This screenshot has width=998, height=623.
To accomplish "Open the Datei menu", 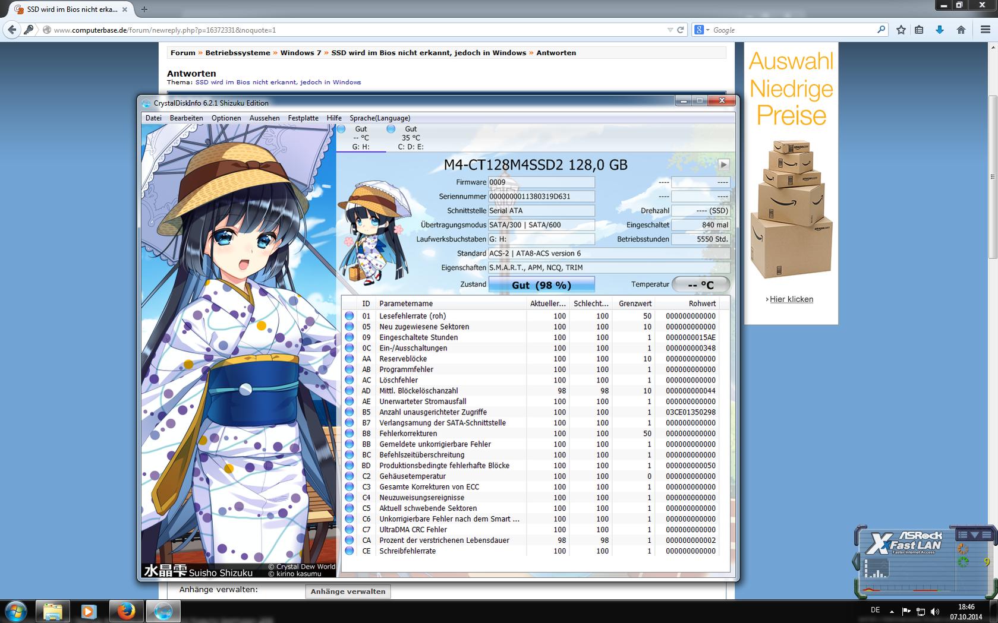I will pyautogui.click(x=153, y=118).
